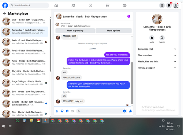183x135 pixels.
Task: Click the 'About low income' message
Action: [71, 77]
